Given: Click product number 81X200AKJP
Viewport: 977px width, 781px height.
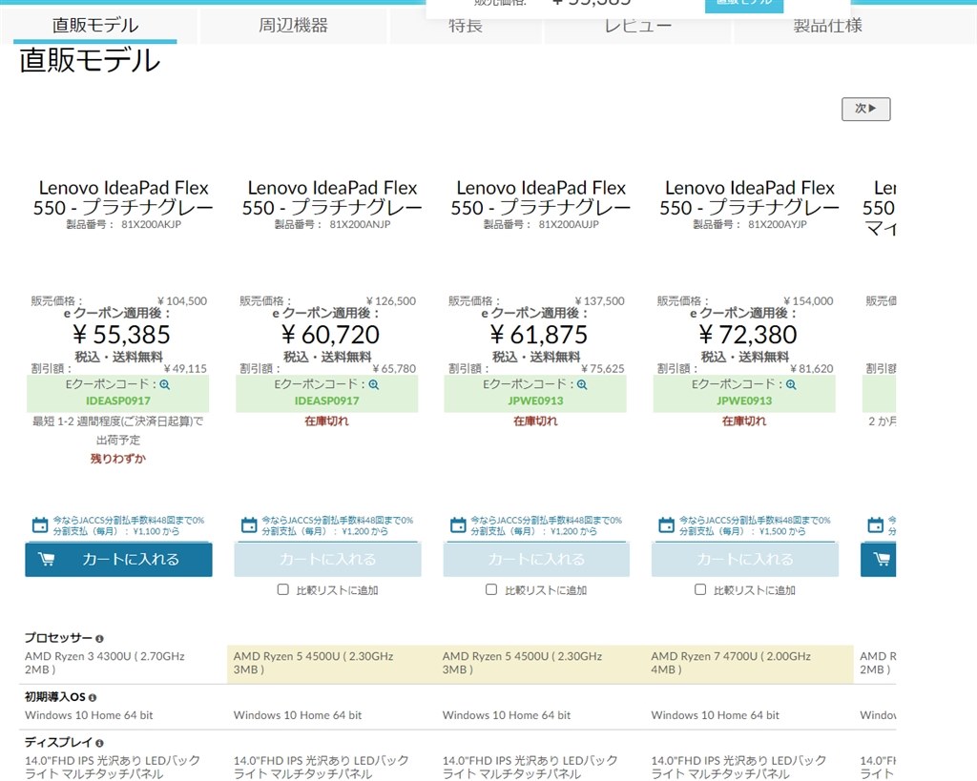Looking at the screenshot, I should coord(151,224).
